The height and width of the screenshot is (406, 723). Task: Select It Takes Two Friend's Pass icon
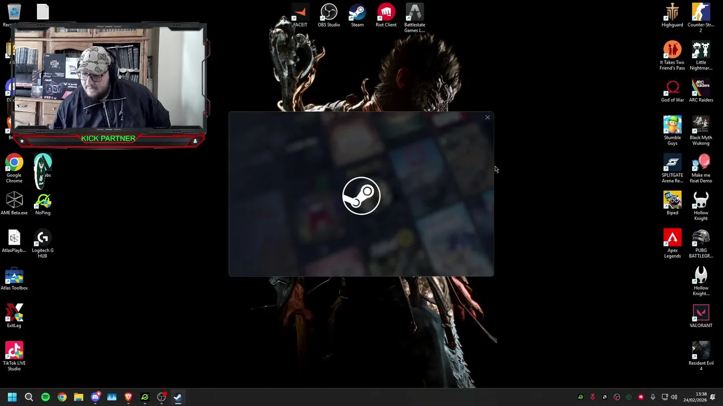coord(672,56)
